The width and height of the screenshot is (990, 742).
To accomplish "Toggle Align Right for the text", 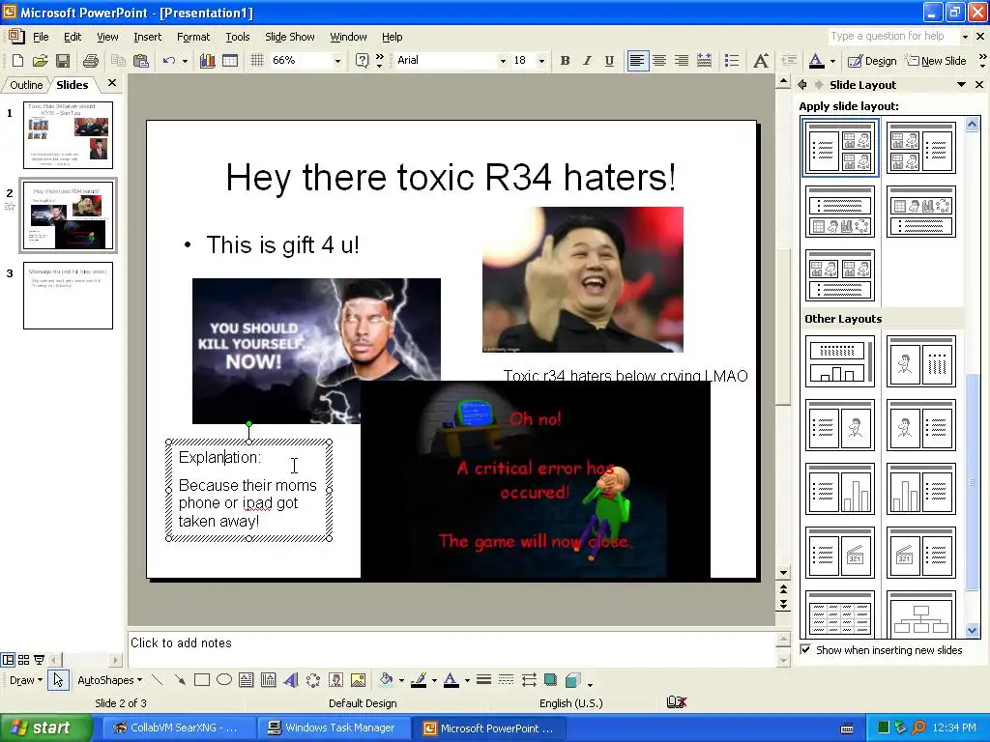I will [682, 61].
